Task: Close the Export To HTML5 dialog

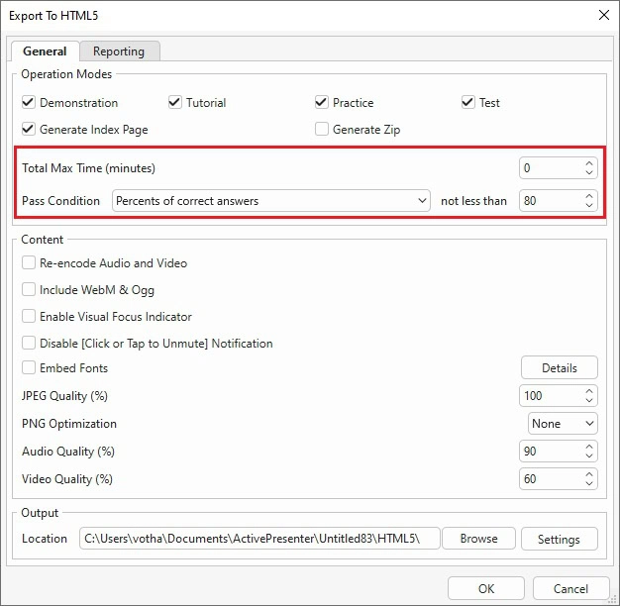Action: (604, 16)
